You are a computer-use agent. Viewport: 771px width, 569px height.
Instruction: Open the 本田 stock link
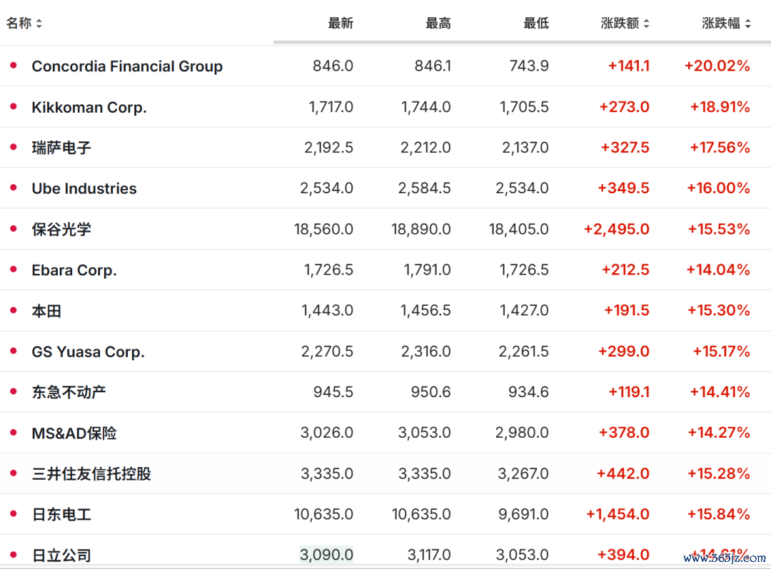coord(46,311)
